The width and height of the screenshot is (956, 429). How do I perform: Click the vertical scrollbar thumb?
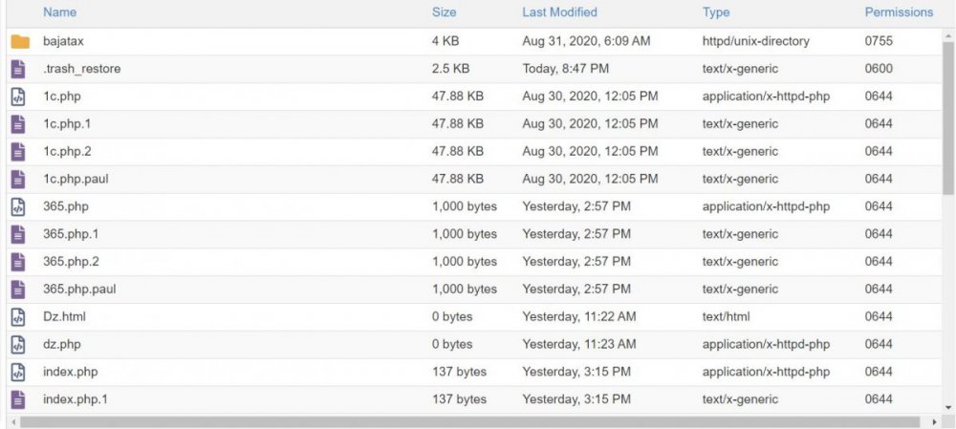[947, 115]
